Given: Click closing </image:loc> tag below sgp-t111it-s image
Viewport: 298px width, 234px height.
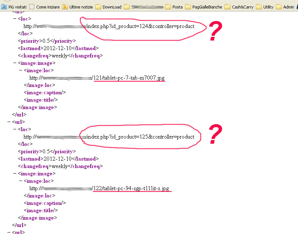Looking at the screenshot, I should point(40,196).
